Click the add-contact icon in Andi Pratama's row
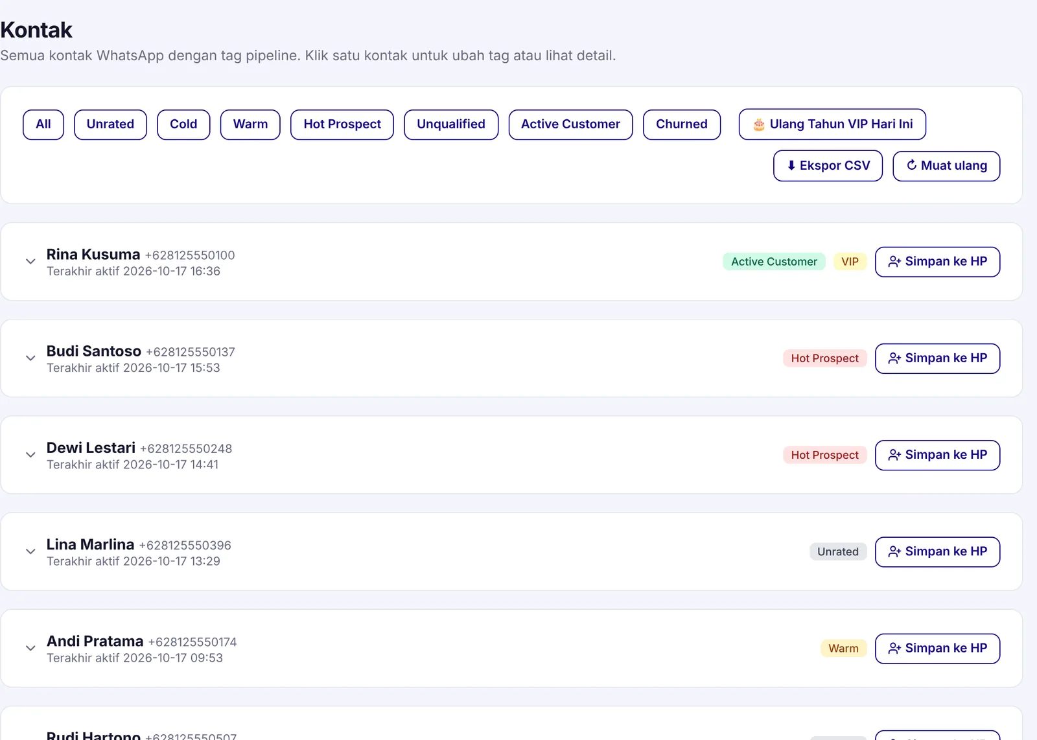 click(x=894, y=648)
